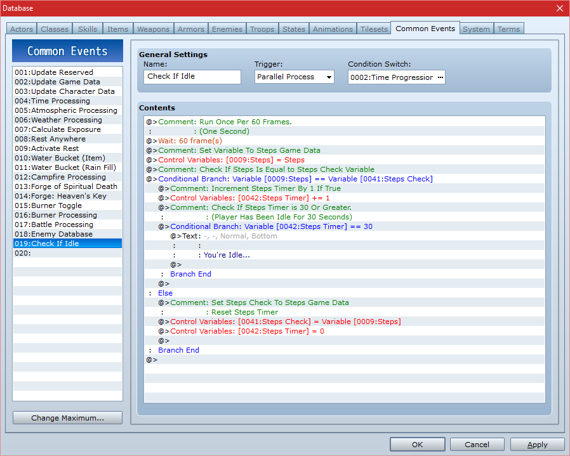Select 013:Forge of Spiritual Death event

67,186
